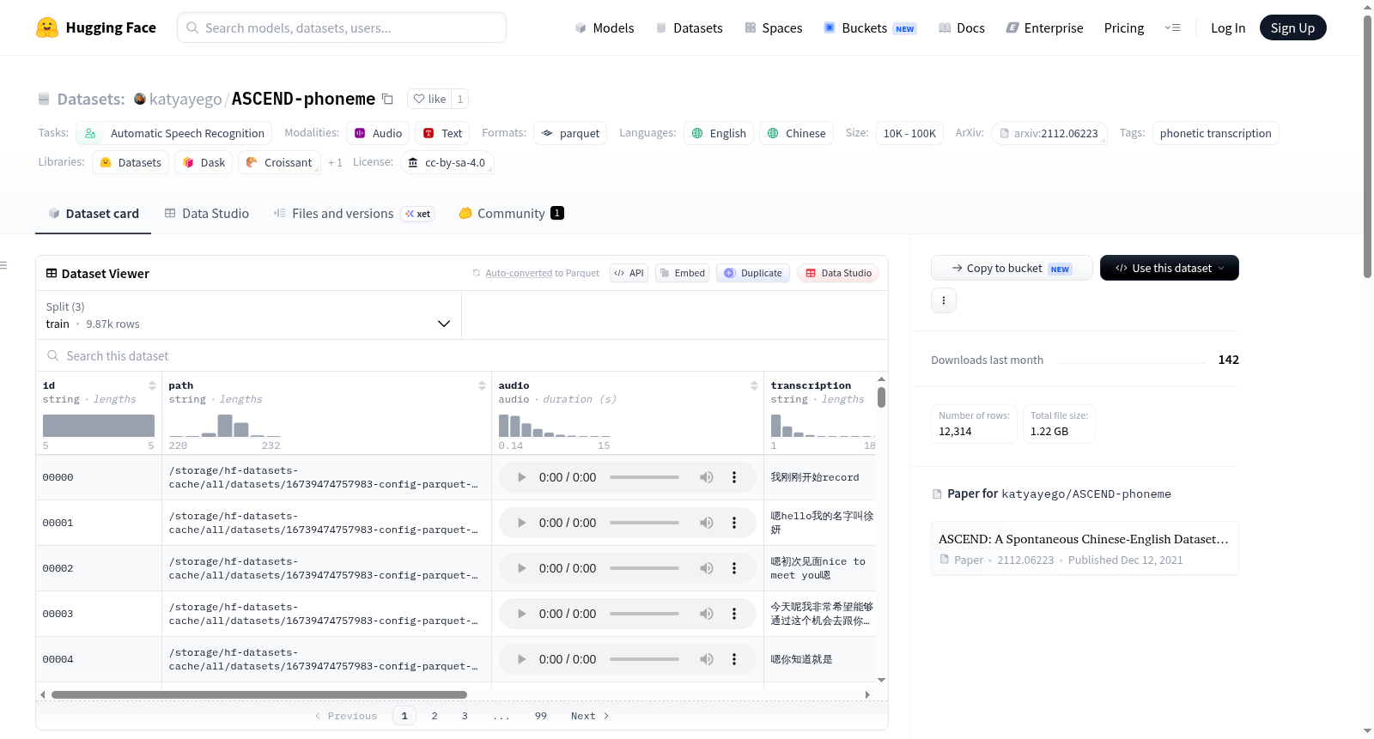Viewport: 1374px width, 739px height.
Task: Play audio for row 00001
Action: tap(521, 523)
